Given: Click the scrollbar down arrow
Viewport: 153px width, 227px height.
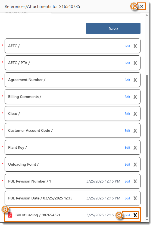Looking at the screenshot, I should pyautogui.click(x=147, y=220).
